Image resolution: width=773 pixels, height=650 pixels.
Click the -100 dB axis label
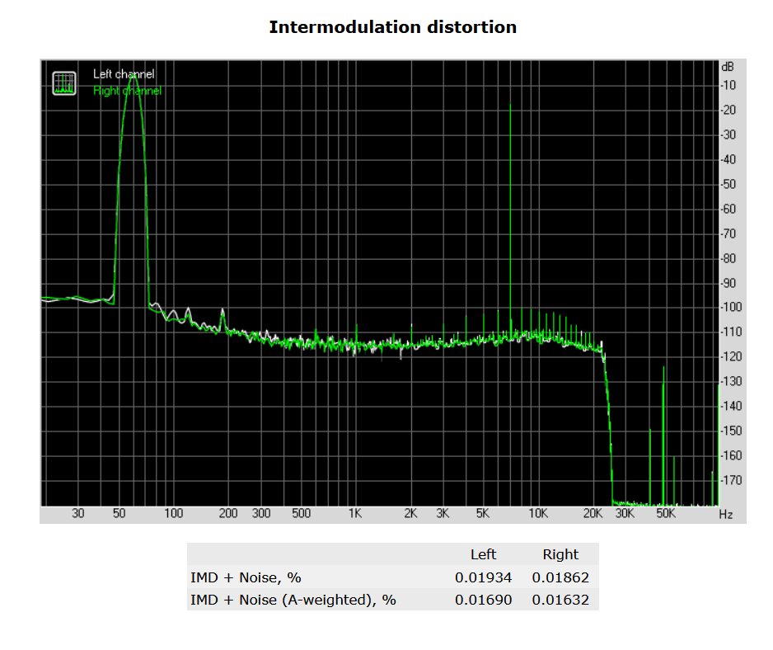[x=732, y=307]
